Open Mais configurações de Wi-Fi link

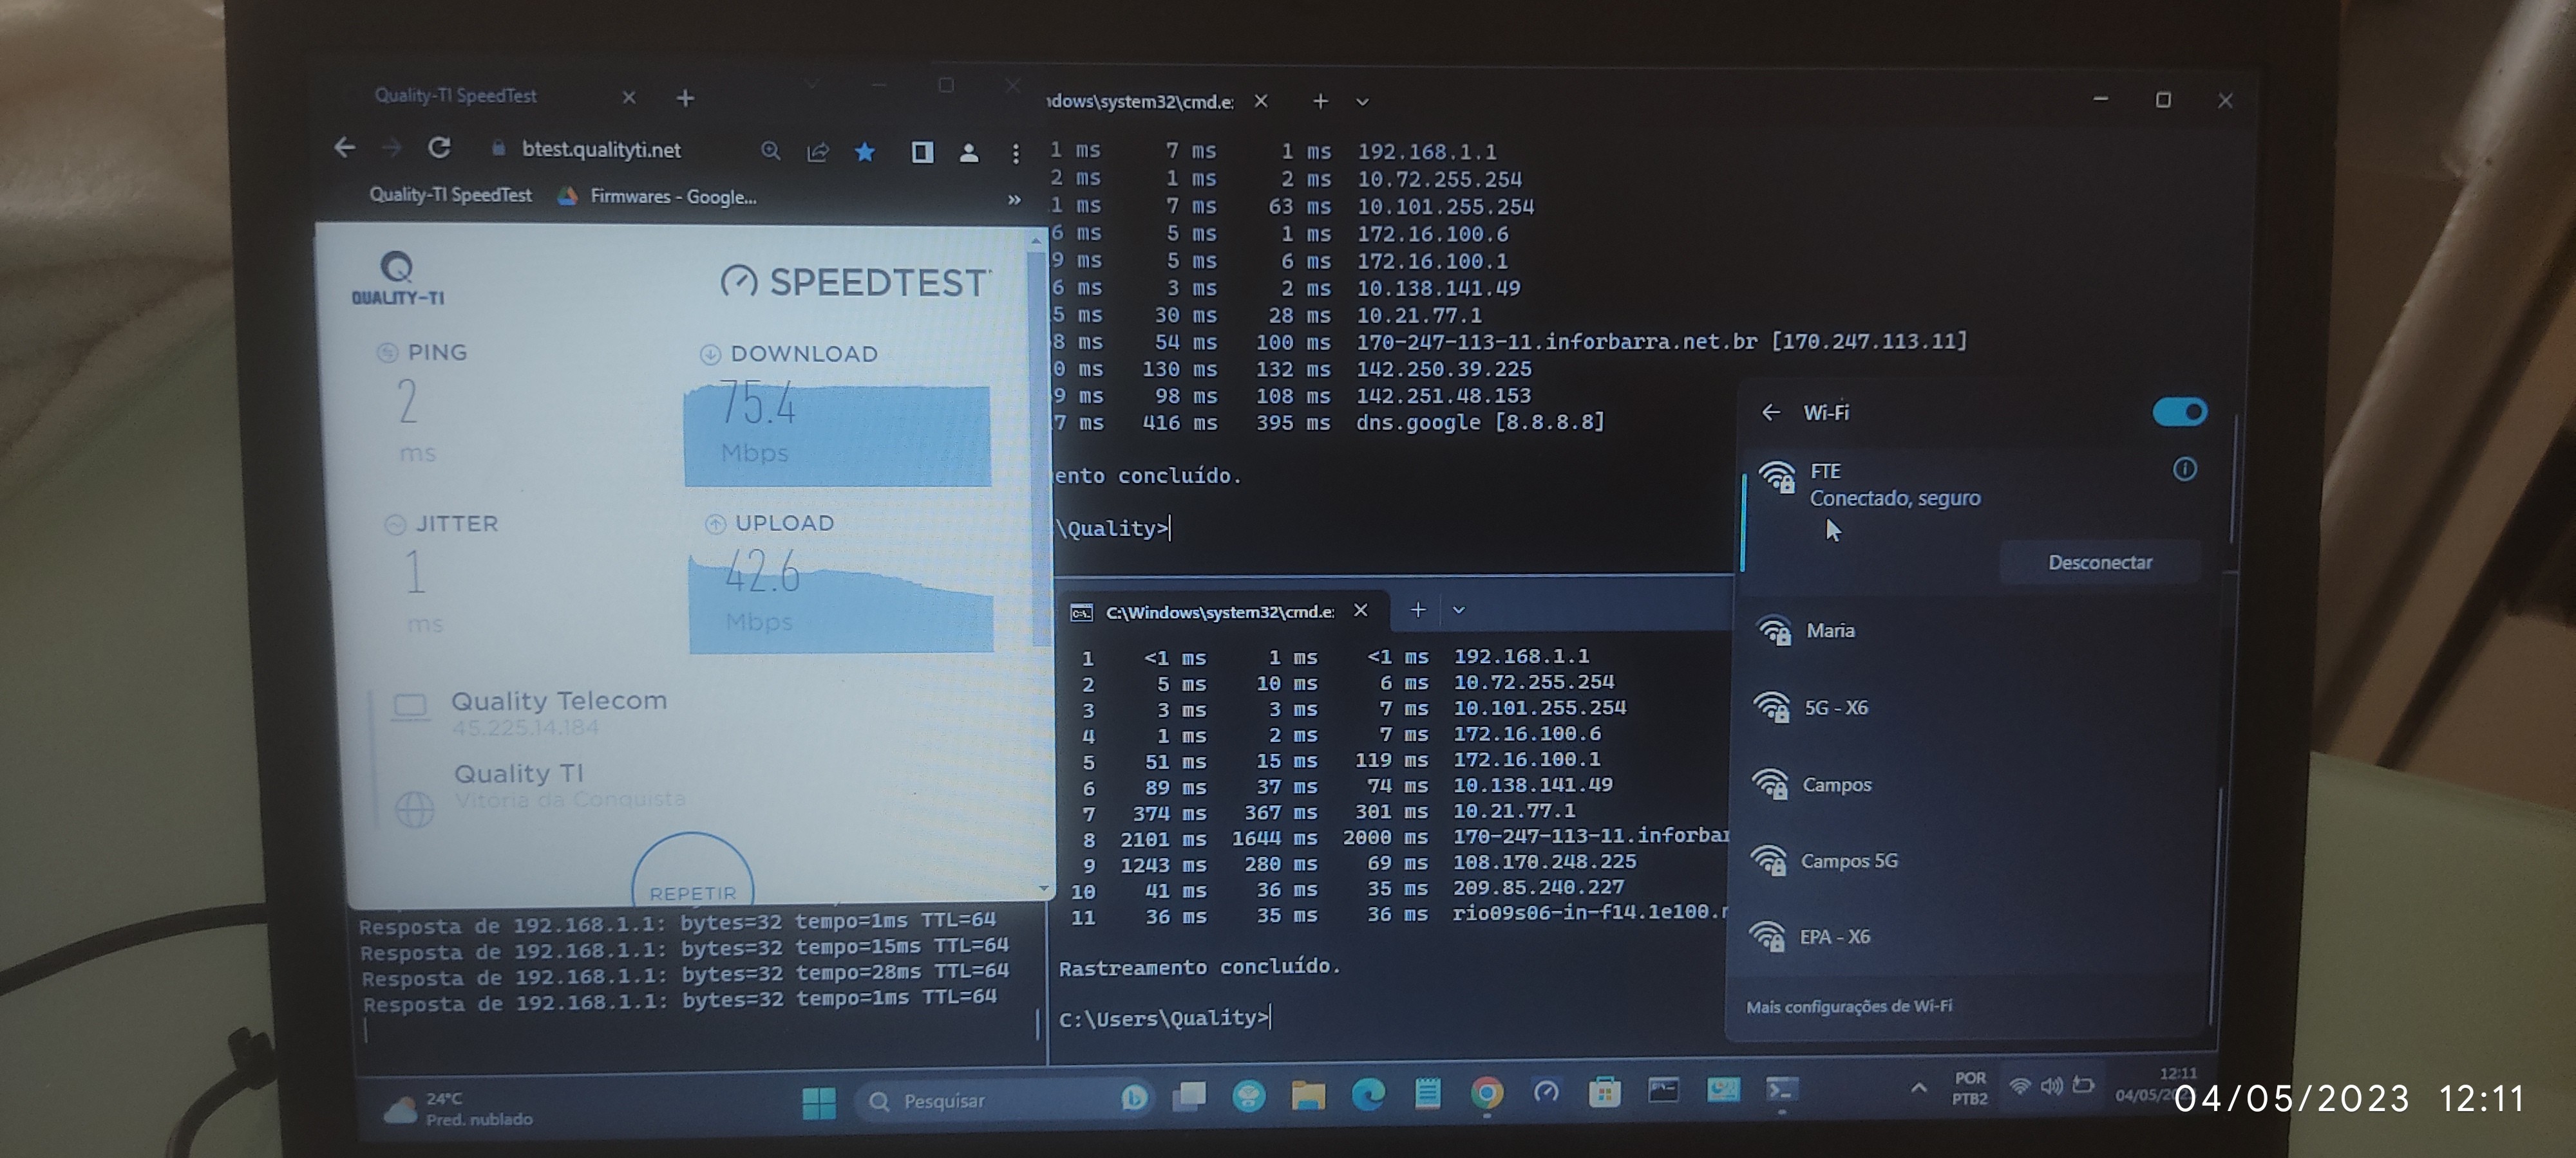(1848, 1006)
